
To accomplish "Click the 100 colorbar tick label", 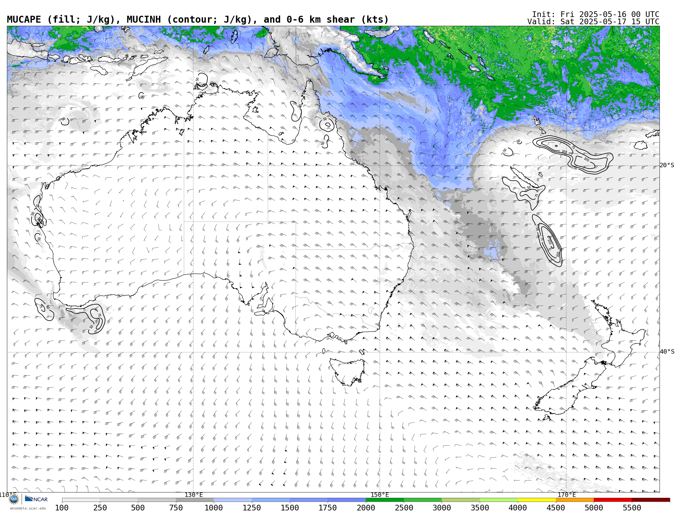I will pyautogui.click(x=62, y=508).
